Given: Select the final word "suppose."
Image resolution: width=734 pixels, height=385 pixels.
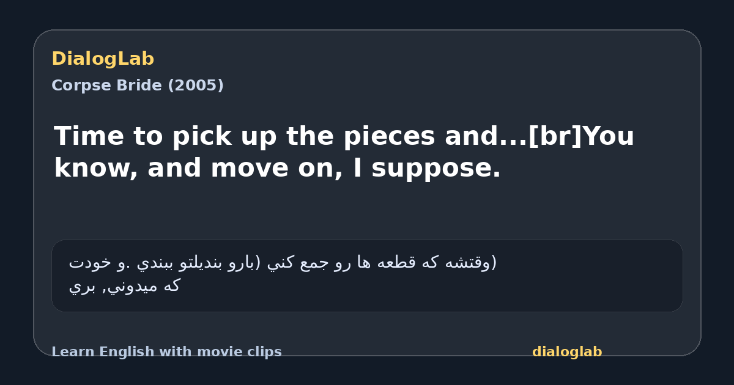Looking at the screenshot, I should tap(440, 169).
